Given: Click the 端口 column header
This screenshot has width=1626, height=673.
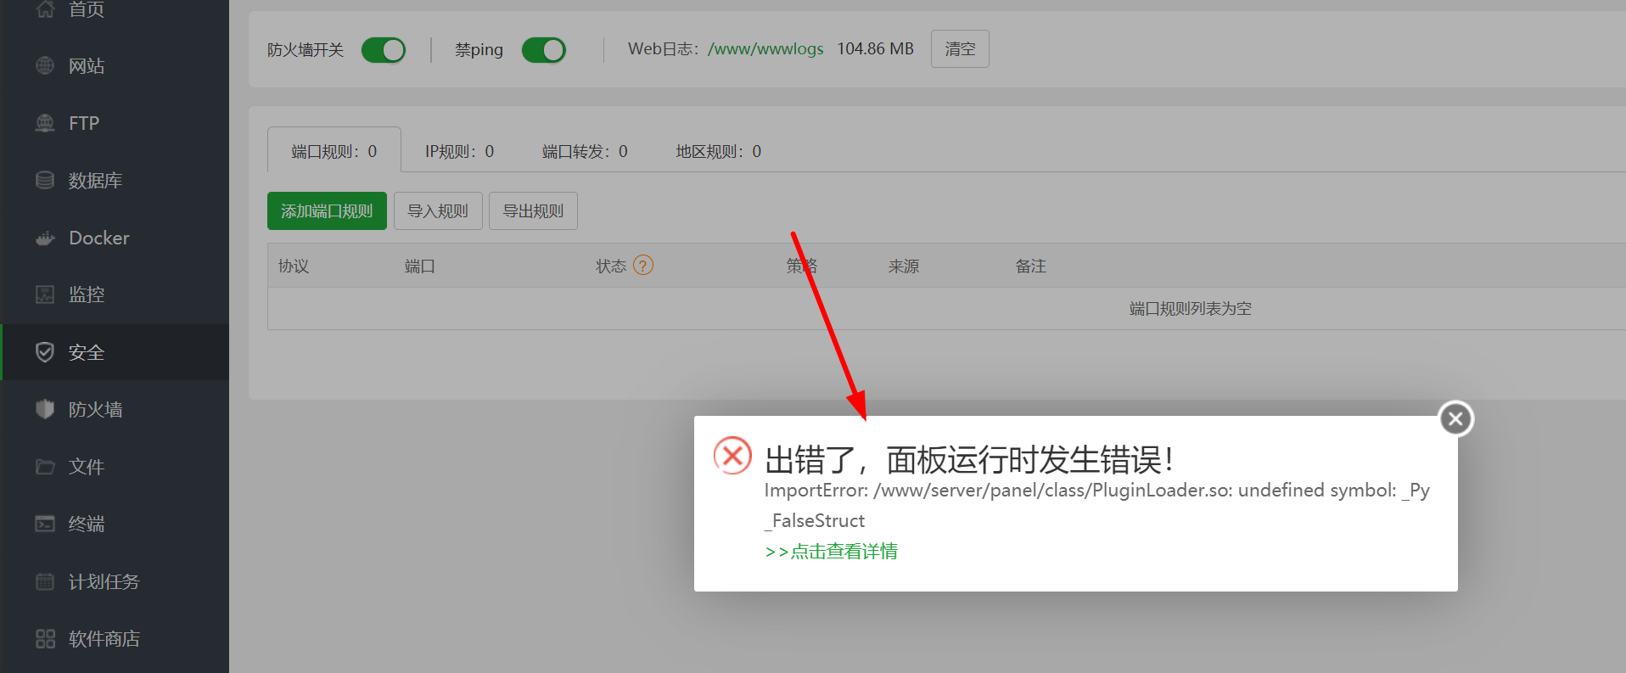Looking at the screenshot, I should 419,266.
